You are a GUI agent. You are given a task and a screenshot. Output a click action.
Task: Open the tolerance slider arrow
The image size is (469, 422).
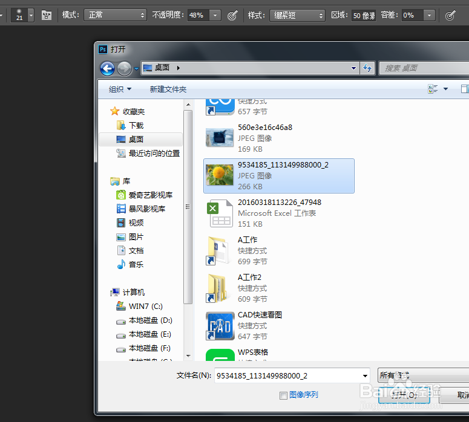click(430, 15)
